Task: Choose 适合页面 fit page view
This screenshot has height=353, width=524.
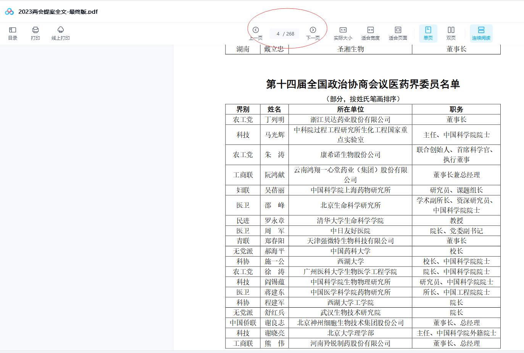Action: coord(398,33)
